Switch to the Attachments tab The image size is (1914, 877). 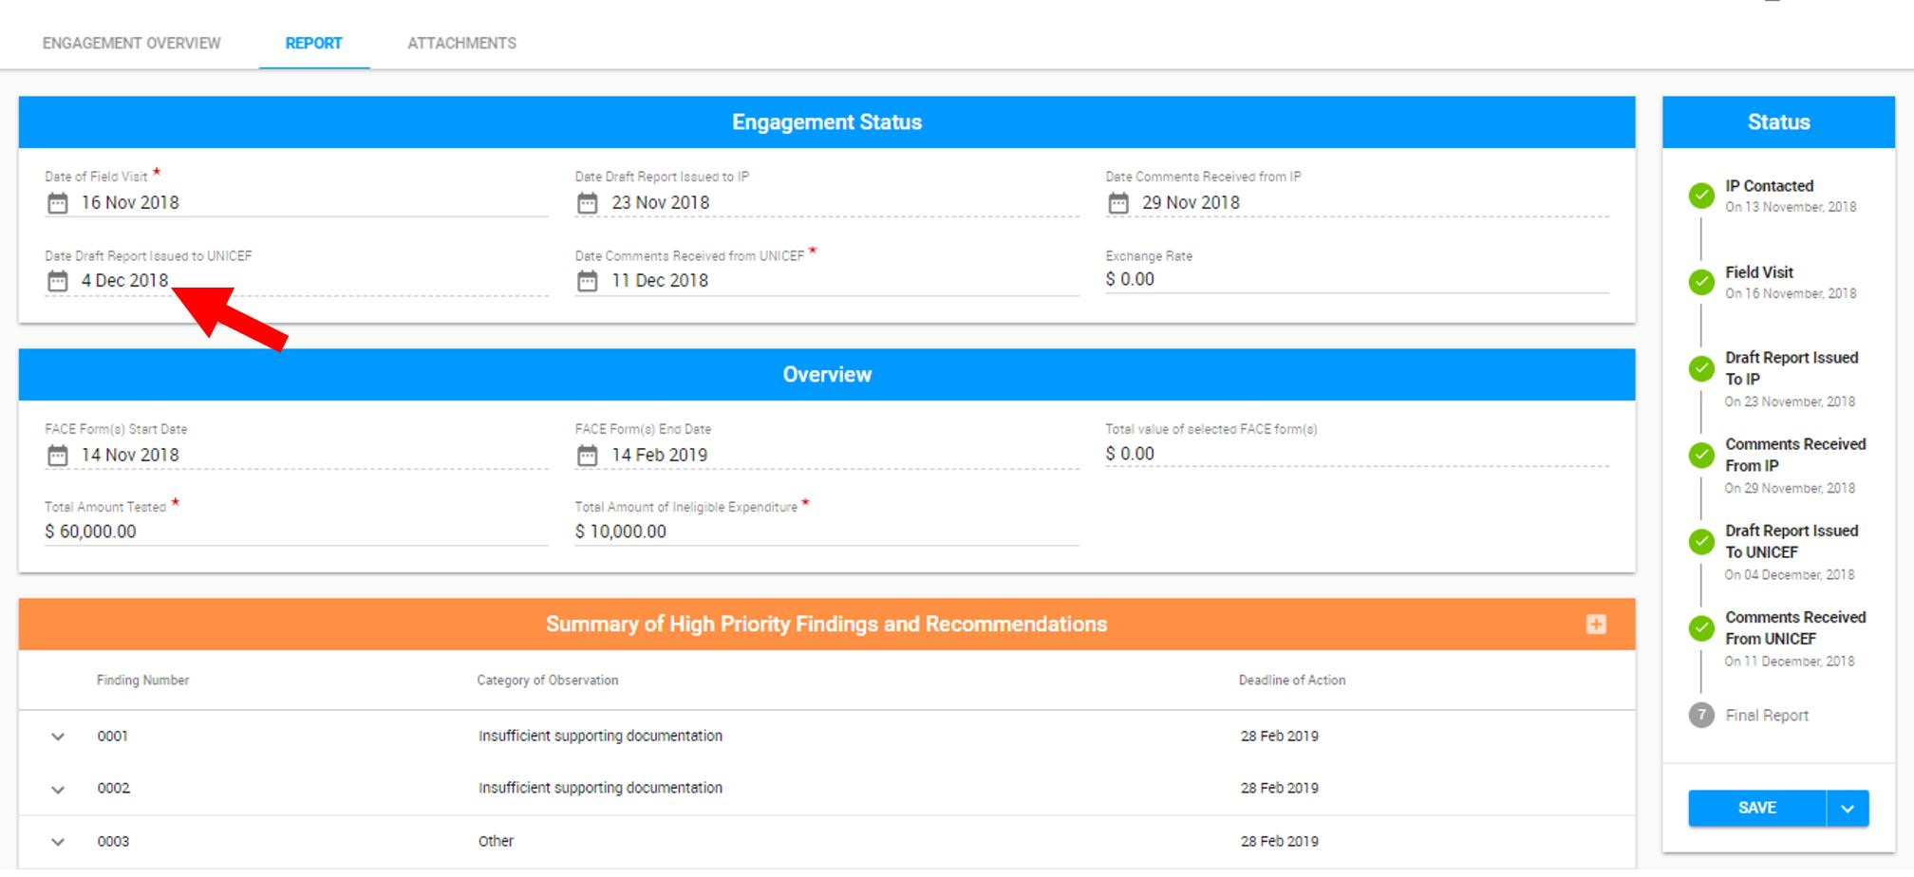462,43
